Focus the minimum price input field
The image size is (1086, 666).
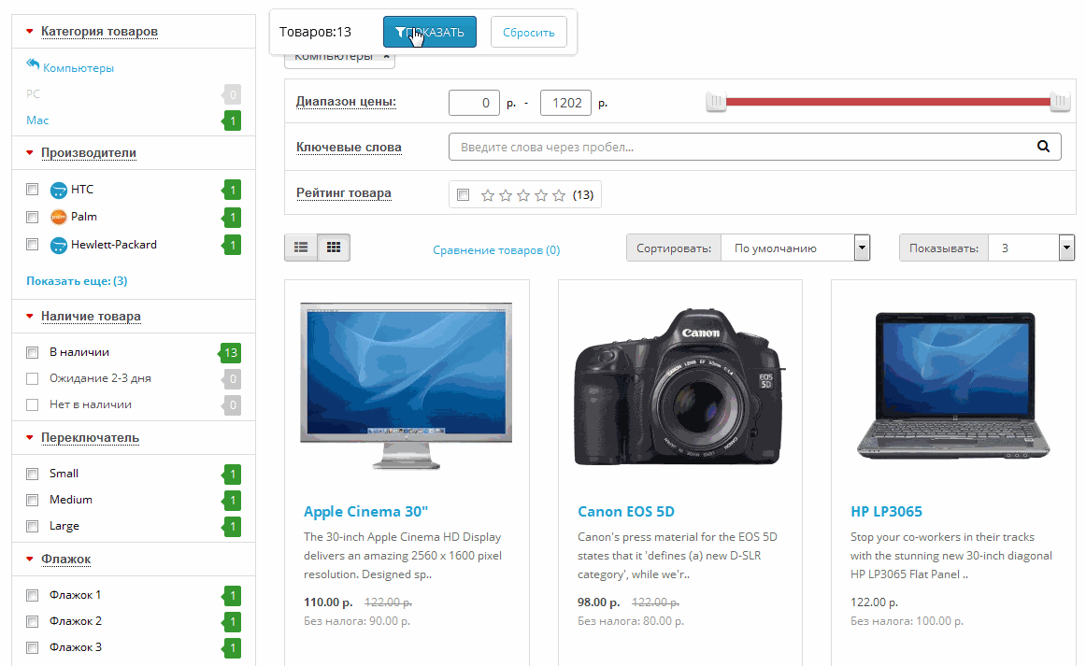pyautogui.click(x=474, y=103)
